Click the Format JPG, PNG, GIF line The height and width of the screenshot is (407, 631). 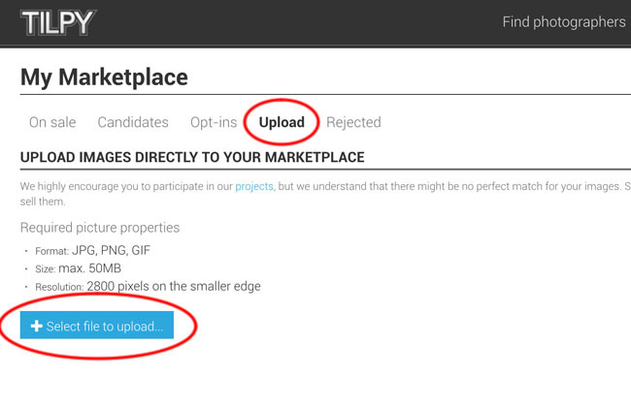click(92, 250)
